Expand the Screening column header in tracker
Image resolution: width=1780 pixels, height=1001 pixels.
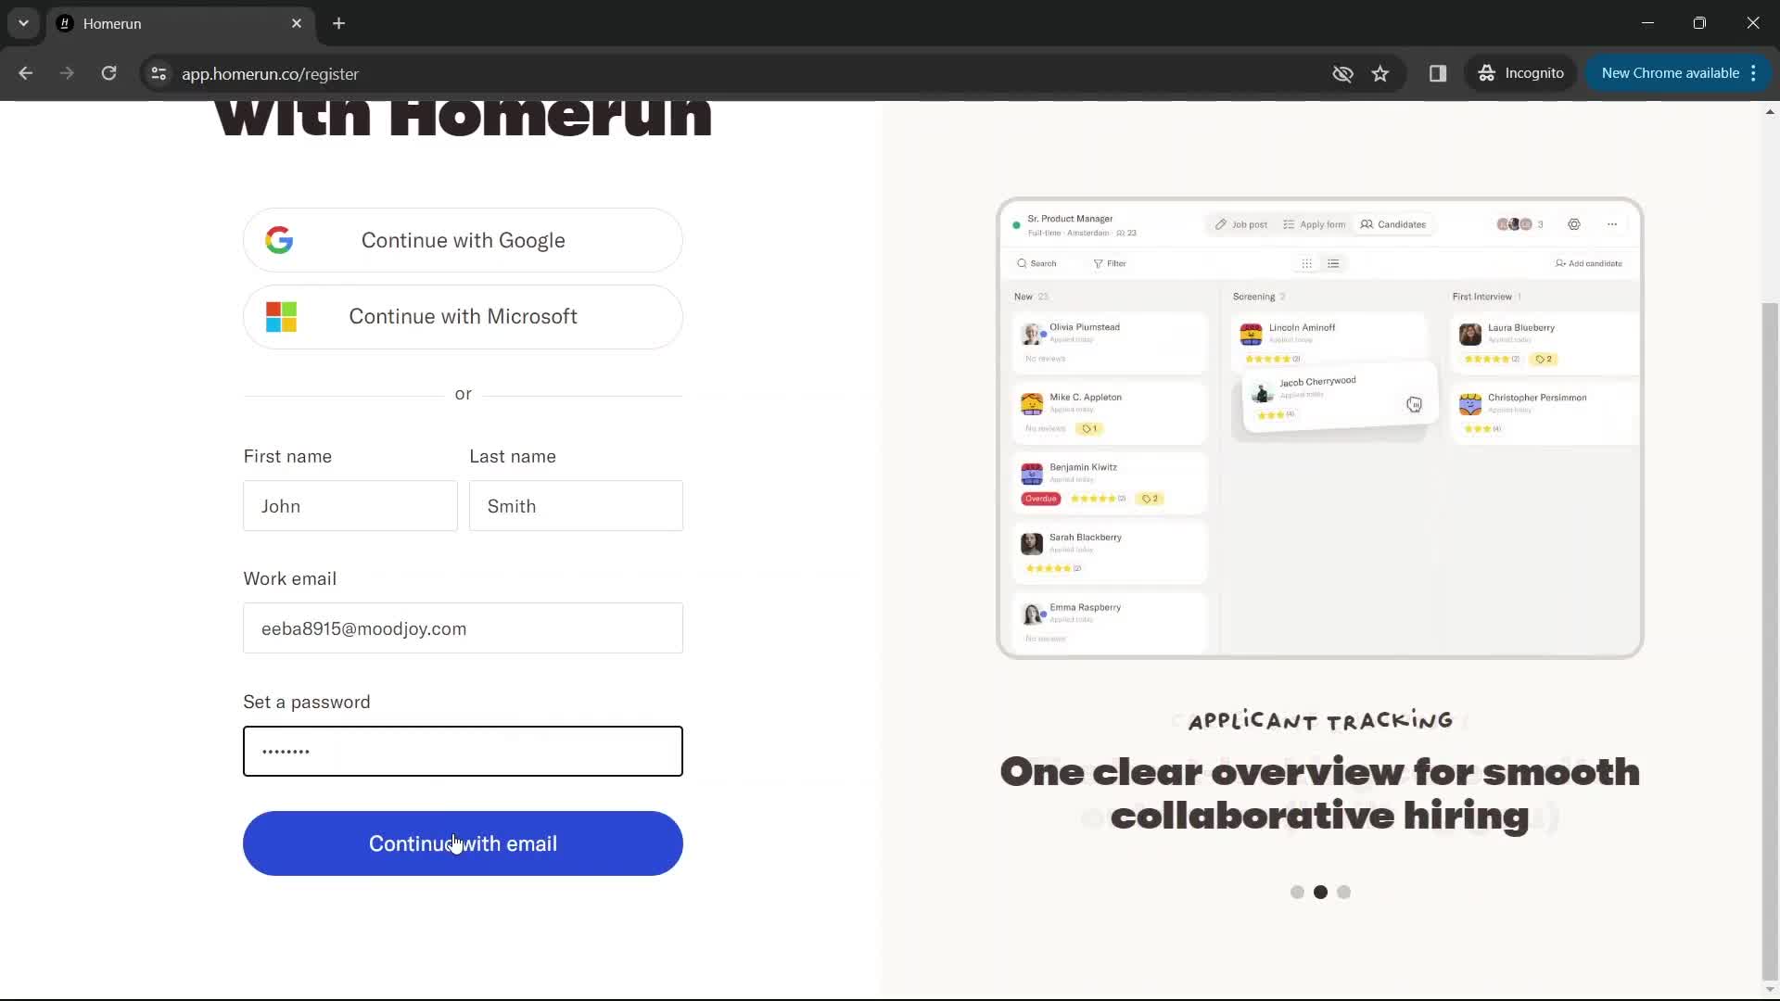coord(1255,296)
